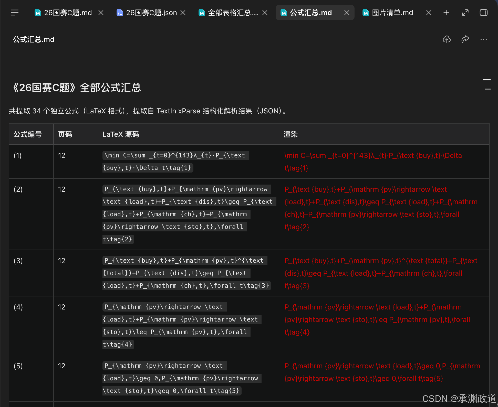Close the 26国赛C题.json tab
The image size is (498, 407).
[x=183, y=13]
